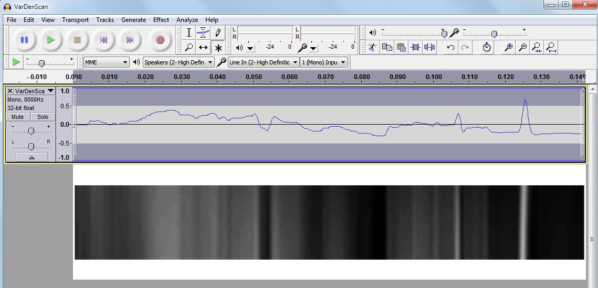Click the vertical scale 1.0 label
Screen dimensions: 598x288
coord(65,91)
